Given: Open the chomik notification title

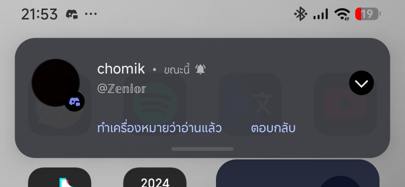Looking at the screenshot, I should 121,69.
